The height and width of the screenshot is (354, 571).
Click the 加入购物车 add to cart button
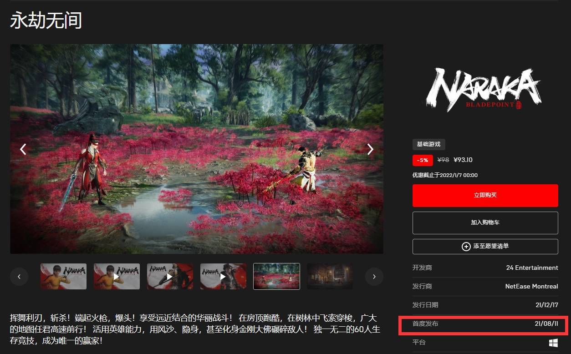click(x=485, y=223)
